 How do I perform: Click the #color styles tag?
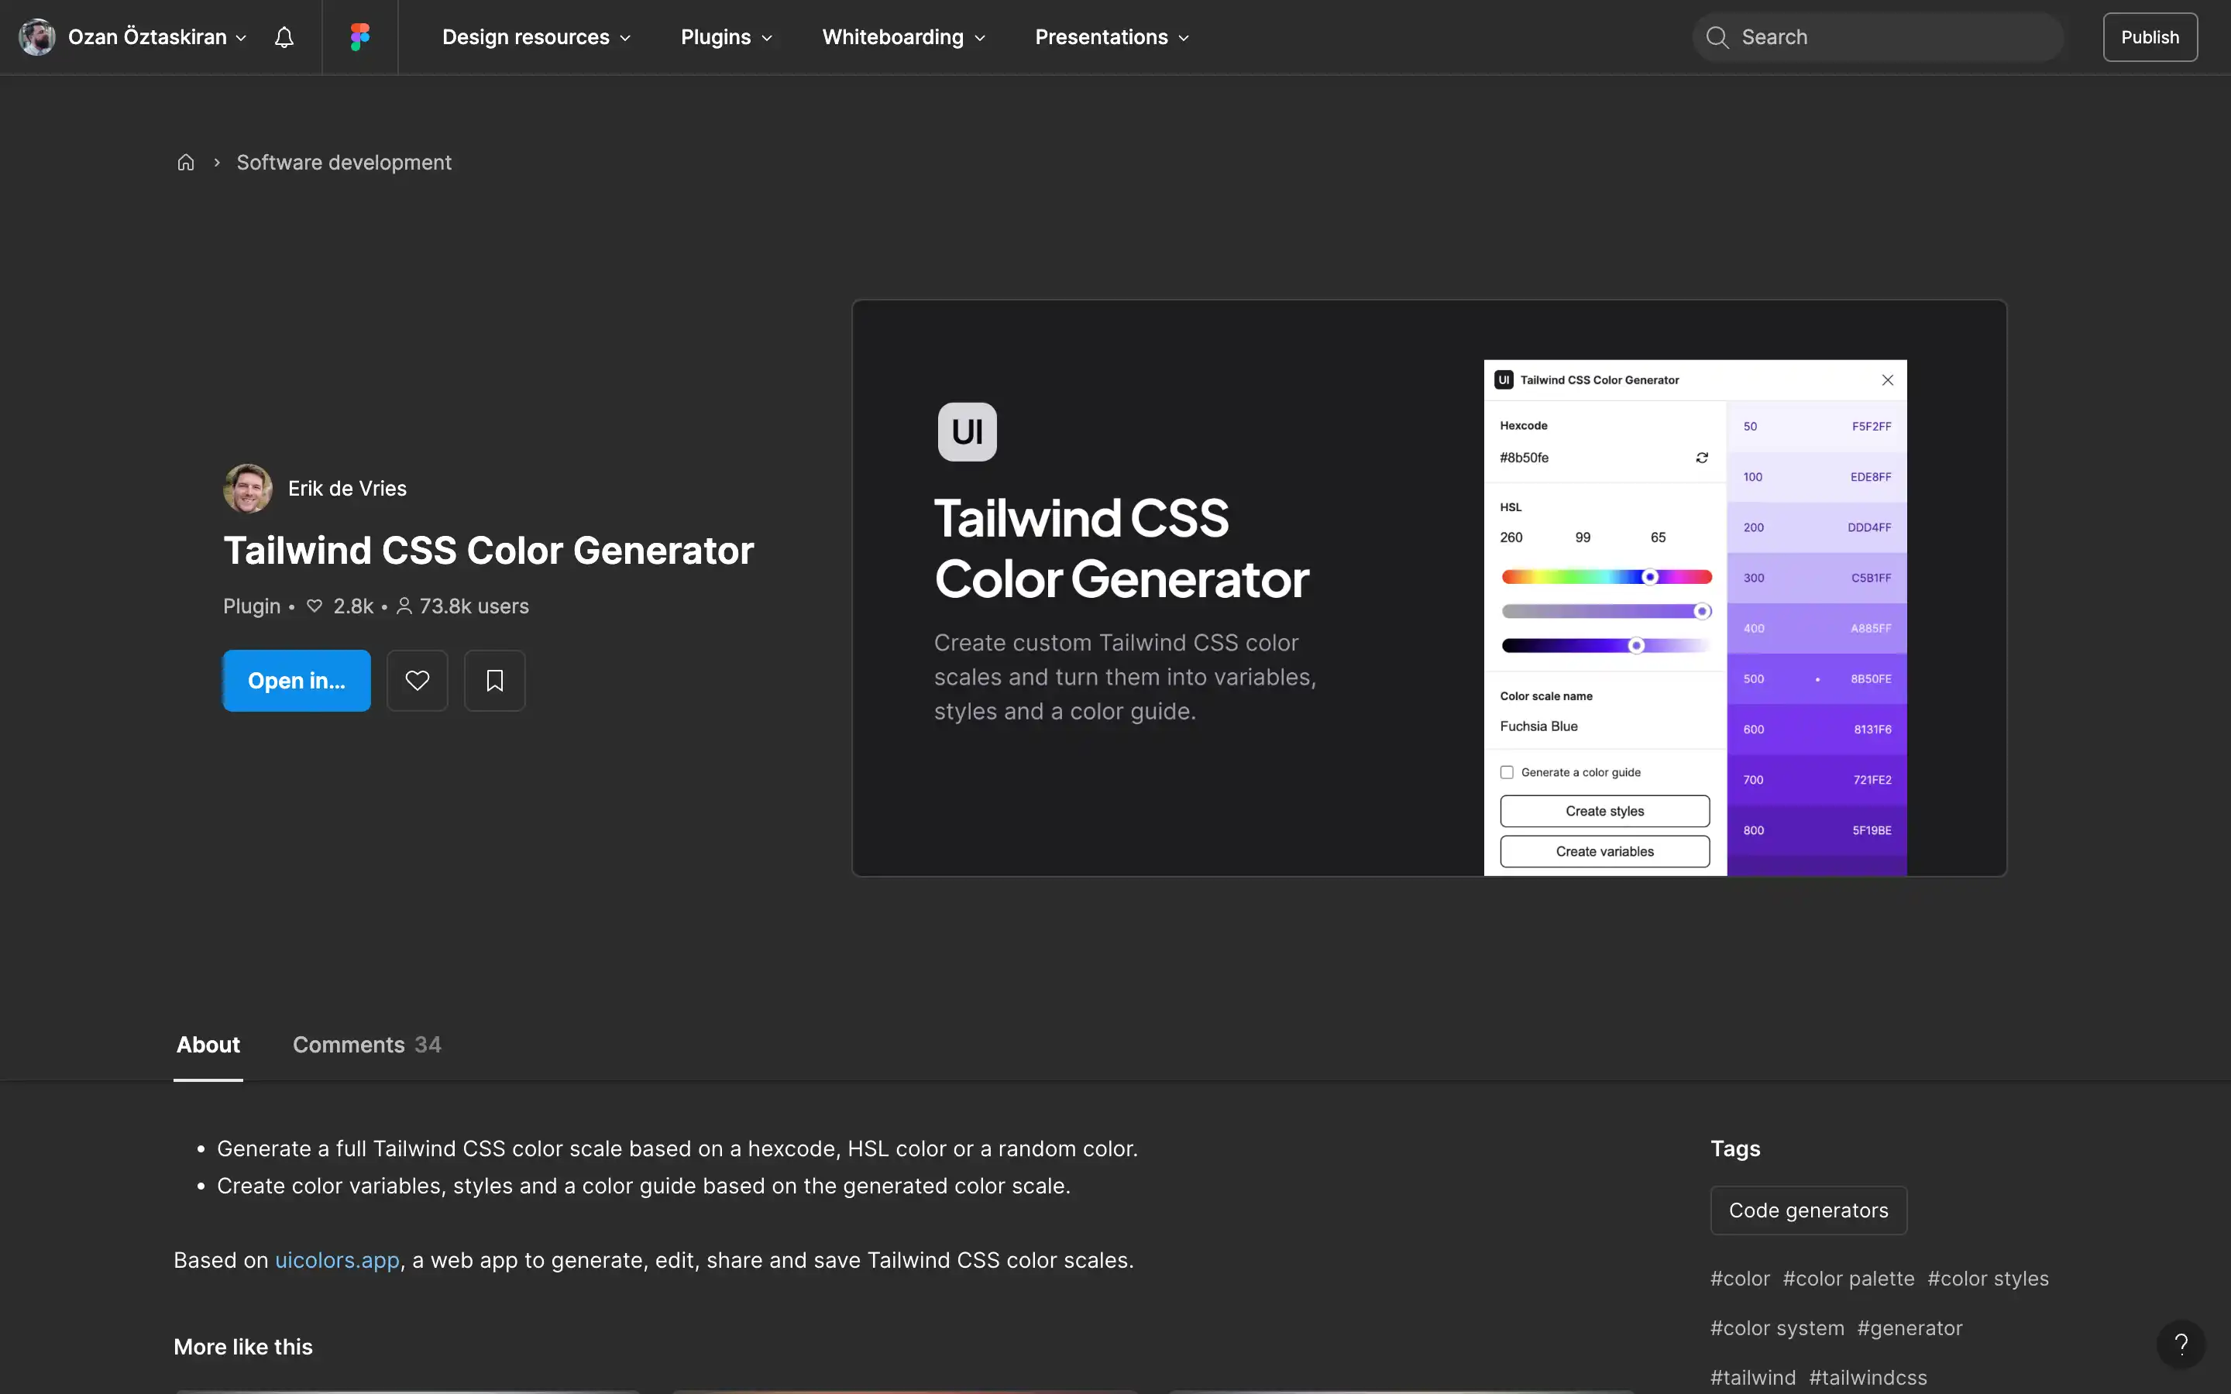[x=1988, y=1279]
